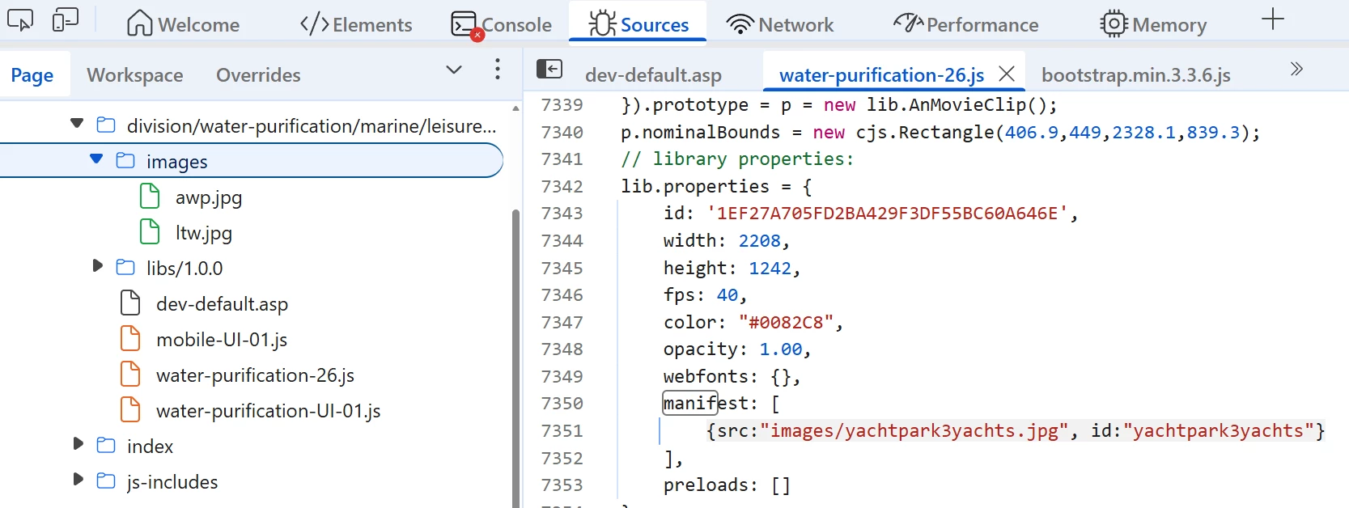Click the js-includes folder icon
1349x508 pixels.
pyautogui.click(x=106, y=480)
